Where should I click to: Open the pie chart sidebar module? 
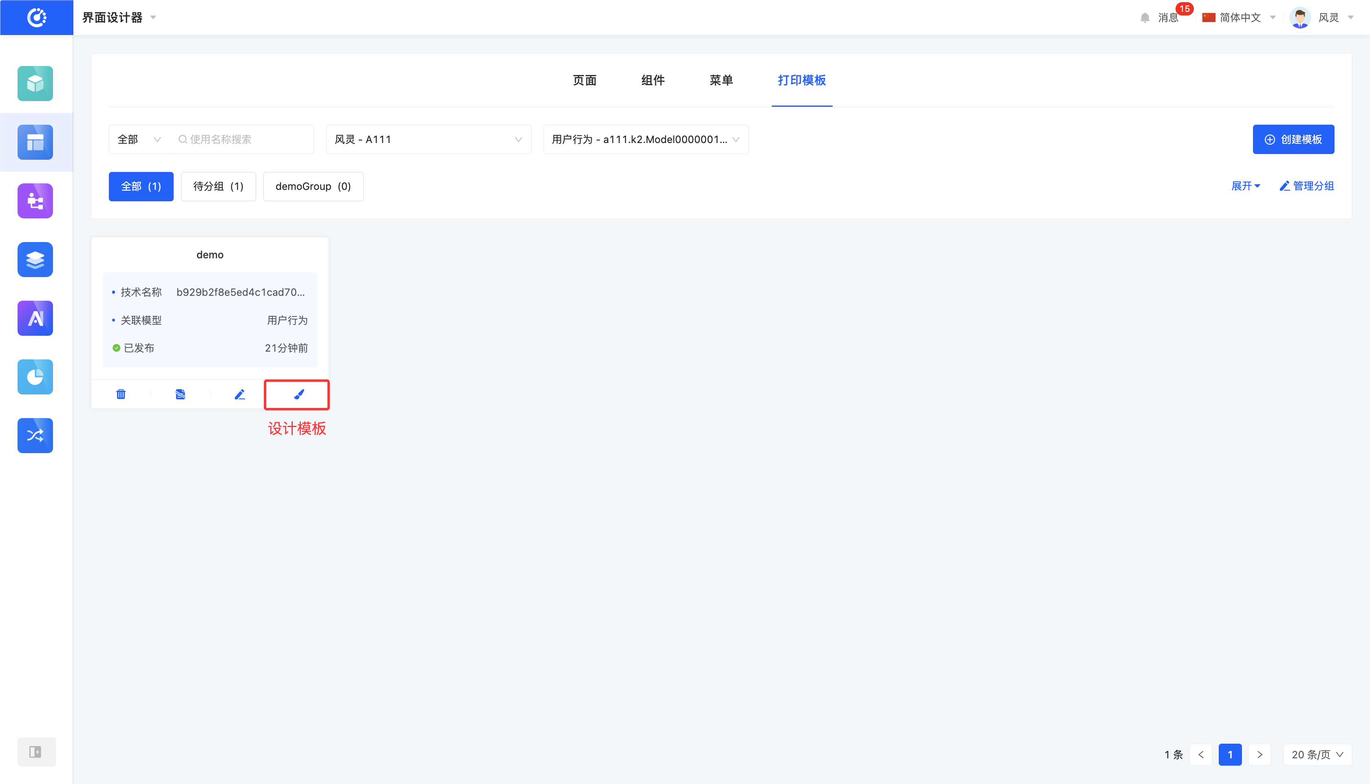click(35, 377)
